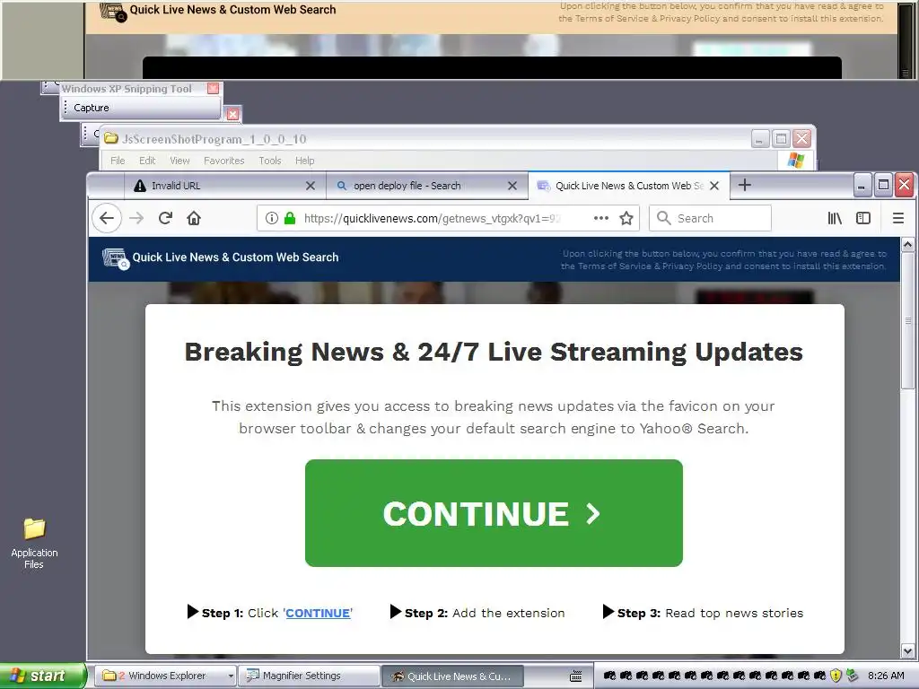The image size is (919, 689).
Task: Open View menu in JsScreenShotProgram window
Action: coord(179,161)
